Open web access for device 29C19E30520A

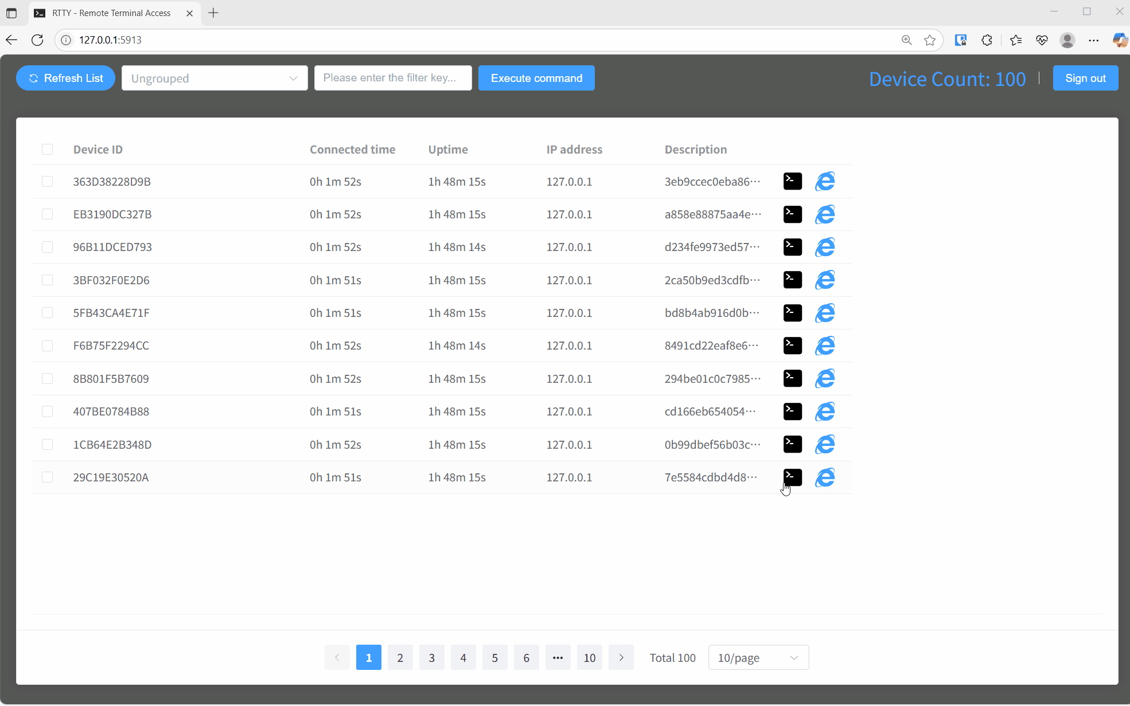click(x=825, y=477)
